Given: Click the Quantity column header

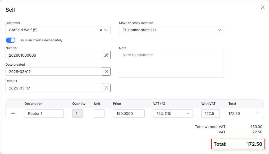Looking at the screenshot, I should 79,104.
